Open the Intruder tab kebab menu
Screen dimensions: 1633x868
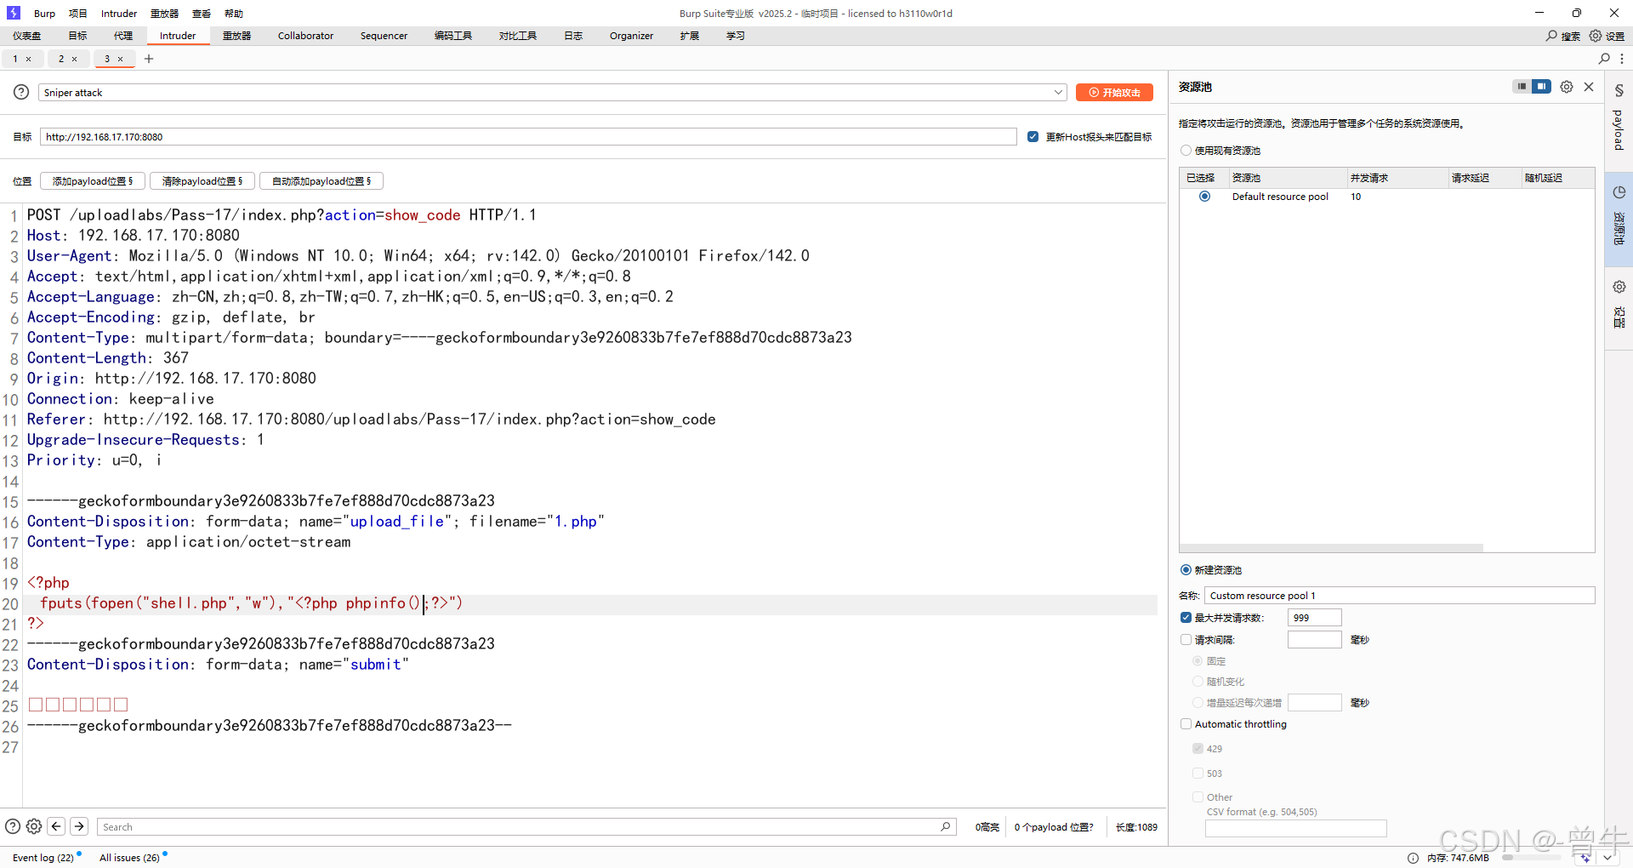1622,59
